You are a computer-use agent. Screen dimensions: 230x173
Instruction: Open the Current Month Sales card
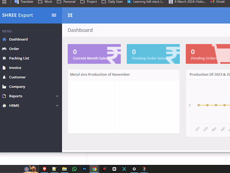click(94, 54)
